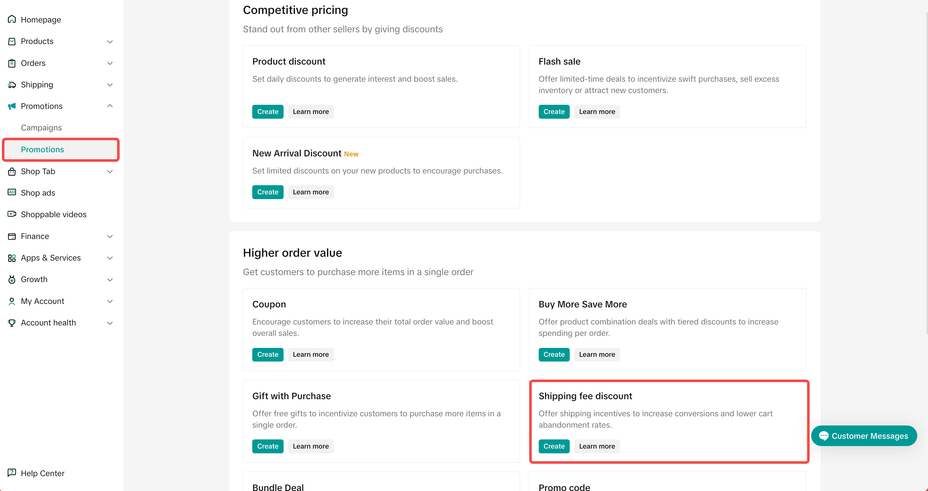Viewport: 928px width, 491px height.
Task: Create a New Arrival Discount
Action: (x=268, y=192)
